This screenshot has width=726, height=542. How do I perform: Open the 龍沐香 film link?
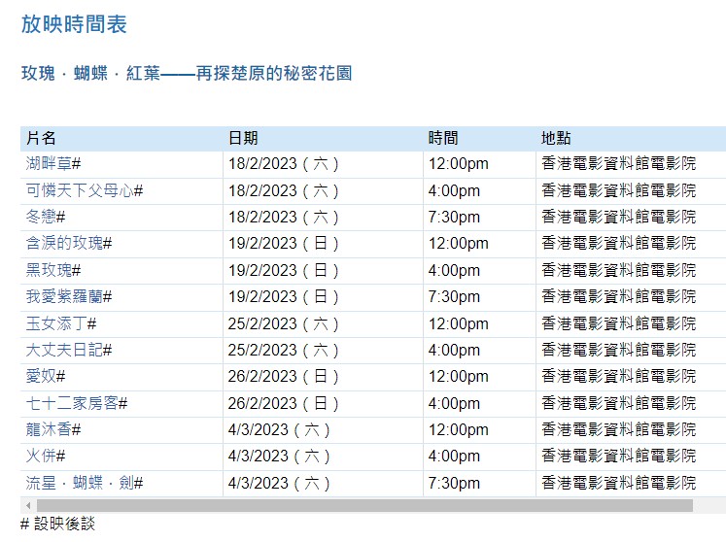pos(49,429)
